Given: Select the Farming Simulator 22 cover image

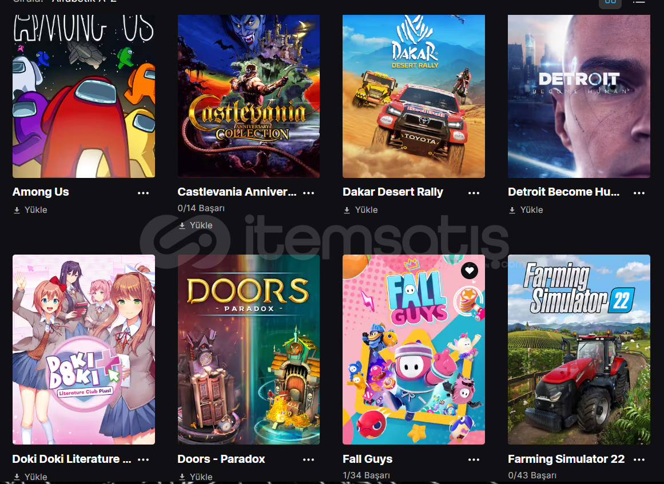Looking at the screenshot, I should 579,350.
